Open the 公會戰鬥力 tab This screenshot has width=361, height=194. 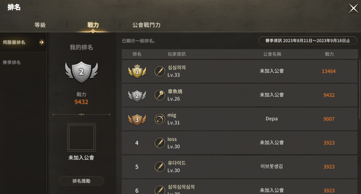click(x=147, y=25)
